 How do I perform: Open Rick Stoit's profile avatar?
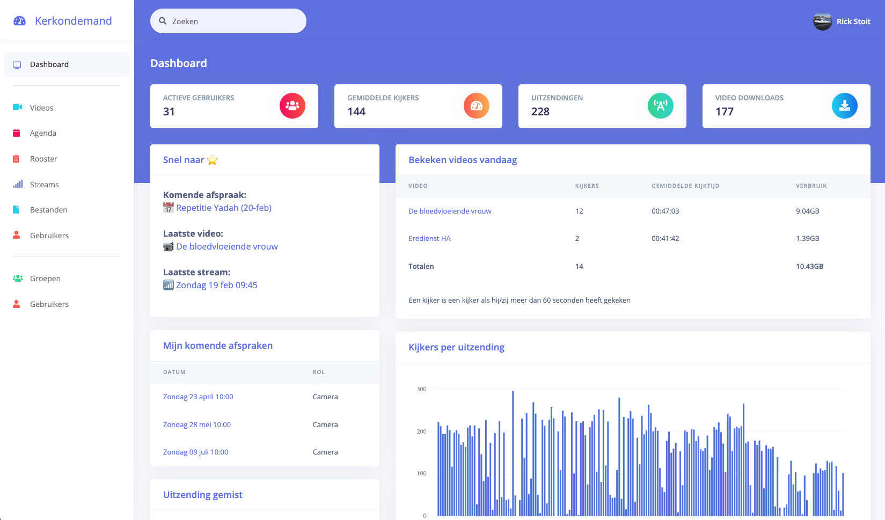[x=822, y=21]
